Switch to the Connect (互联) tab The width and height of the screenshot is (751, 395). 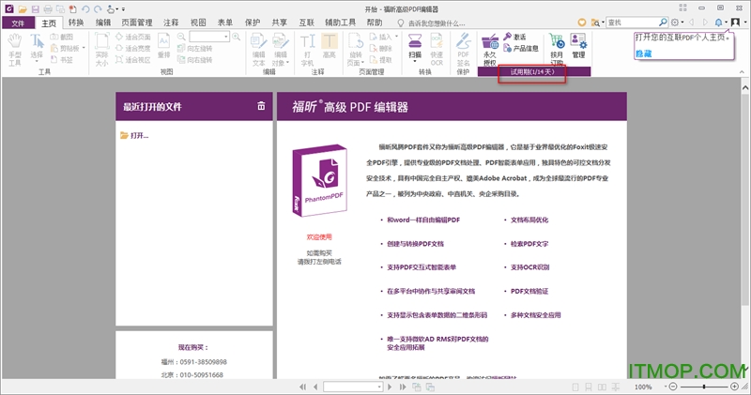point(307,23)
